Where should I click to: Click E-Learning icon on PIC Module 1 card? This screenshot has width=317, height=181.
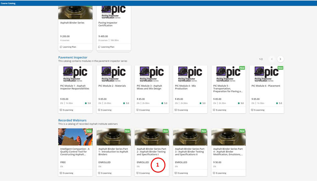click(61, 110)
